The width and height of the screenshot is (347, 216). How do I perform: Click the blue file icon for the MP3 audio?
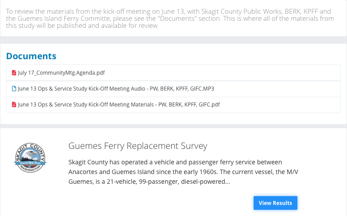click(14, 89)
